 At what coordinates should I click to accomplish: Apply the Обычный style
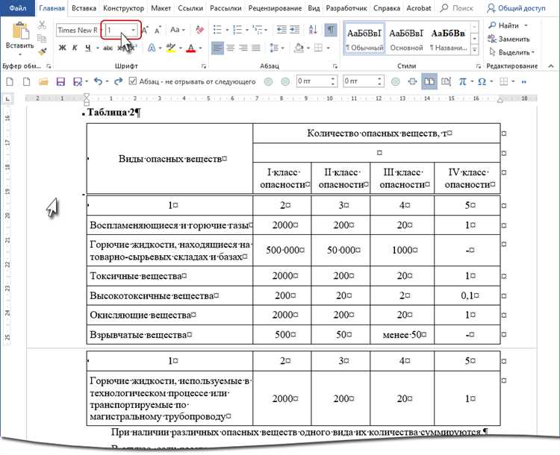tap(364, 39)
